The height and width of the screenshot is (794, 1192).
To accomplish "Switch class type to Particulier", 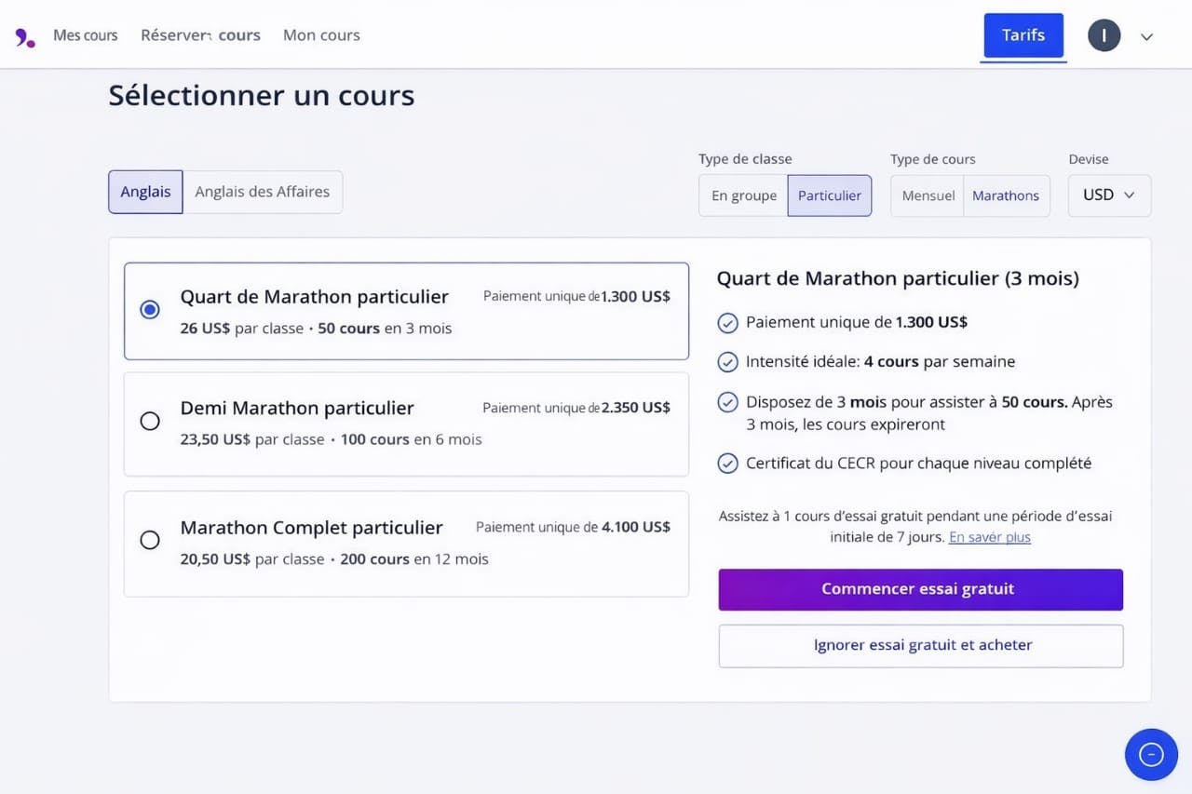I will click(830, 195).
